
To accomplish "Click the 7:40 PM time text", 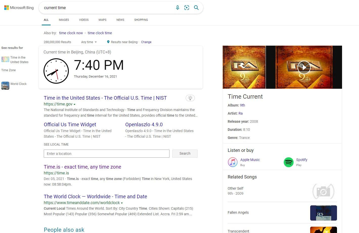I will pyautogui.click(x=99, y=65).
